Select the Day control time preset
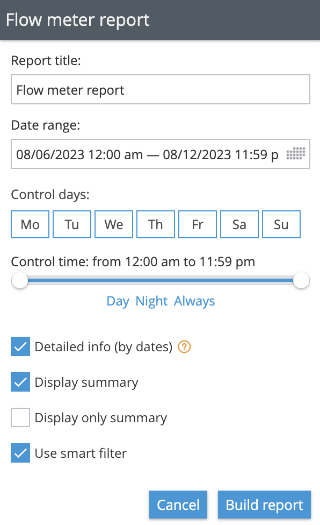Image resolution: width=320 pixels, height=525 pixels. (118, 301)
